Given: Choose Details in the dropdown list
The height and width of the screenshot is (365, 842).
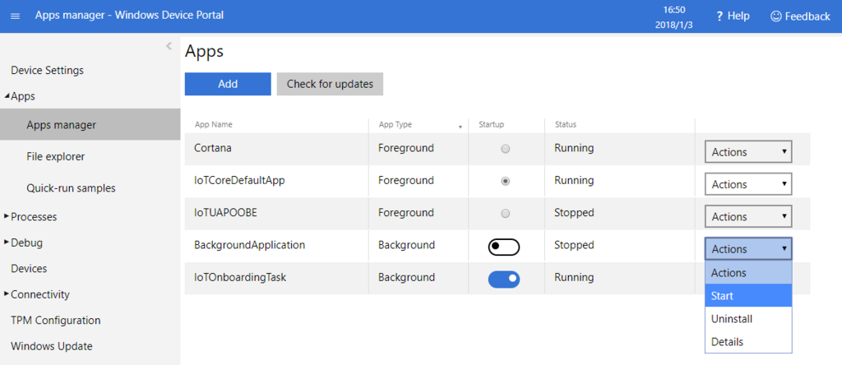Looking at the screenshot, I should [748, 341].
